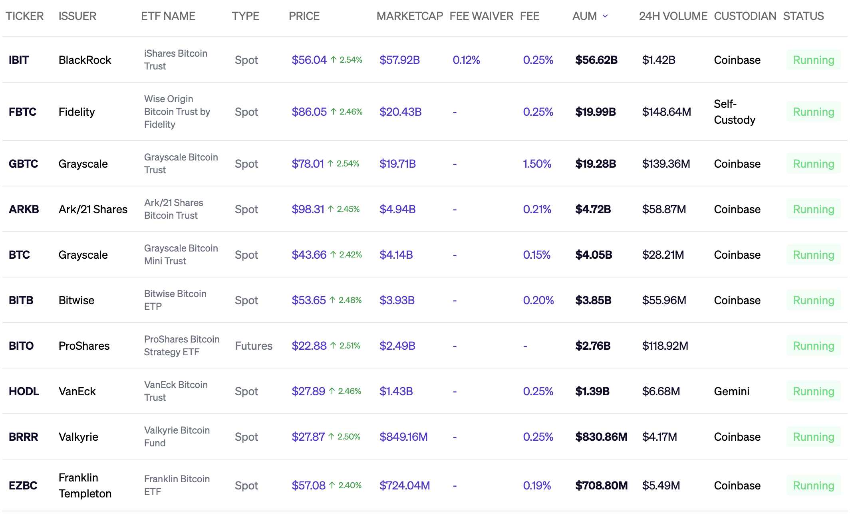
Task: Click the iShares Bitcoin Trust name
Action: (175, 60)
